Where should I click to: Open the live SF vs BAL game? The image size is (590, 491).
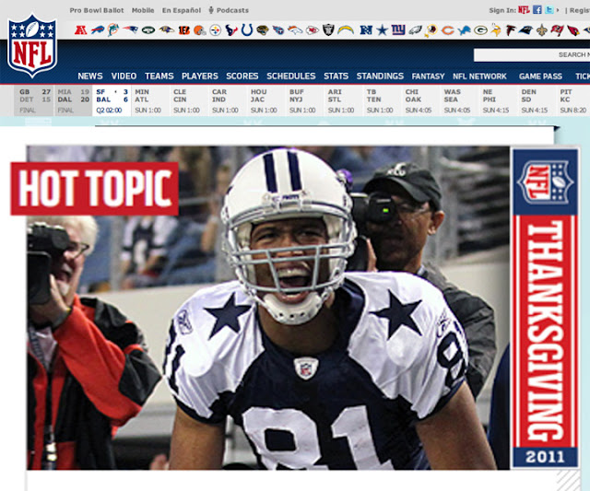[112, 100]
